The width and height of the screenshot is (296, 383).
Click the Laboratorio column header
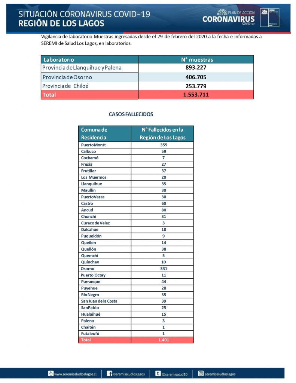click(x=59, y=59)
